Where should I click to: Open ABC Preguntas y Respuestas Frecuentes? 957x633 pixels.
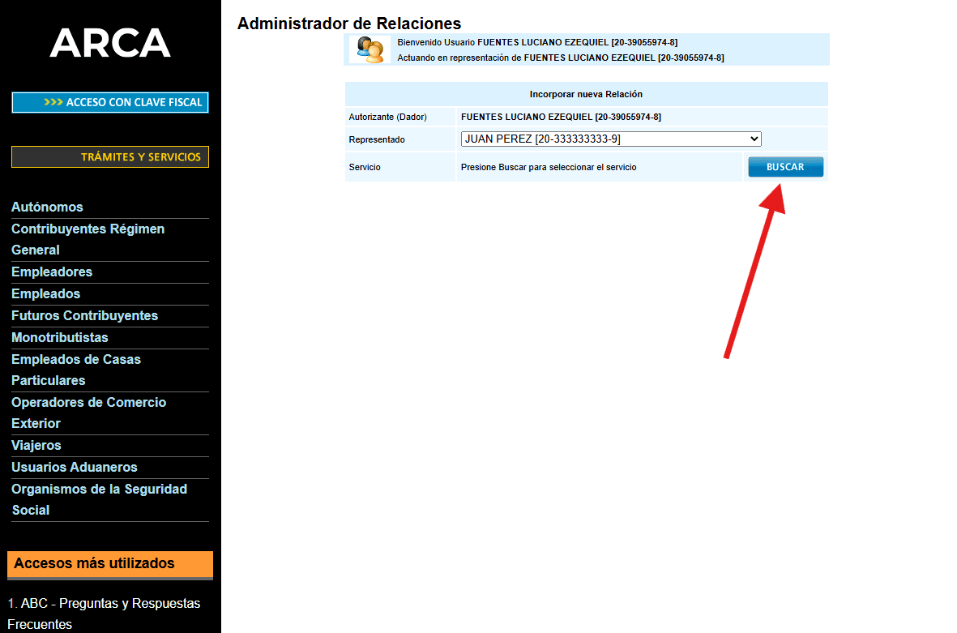coord(104,614)
